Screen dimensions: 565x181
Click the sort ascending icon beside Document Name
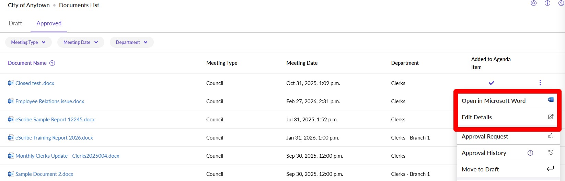pyautogui.click(x=52, y=63)
